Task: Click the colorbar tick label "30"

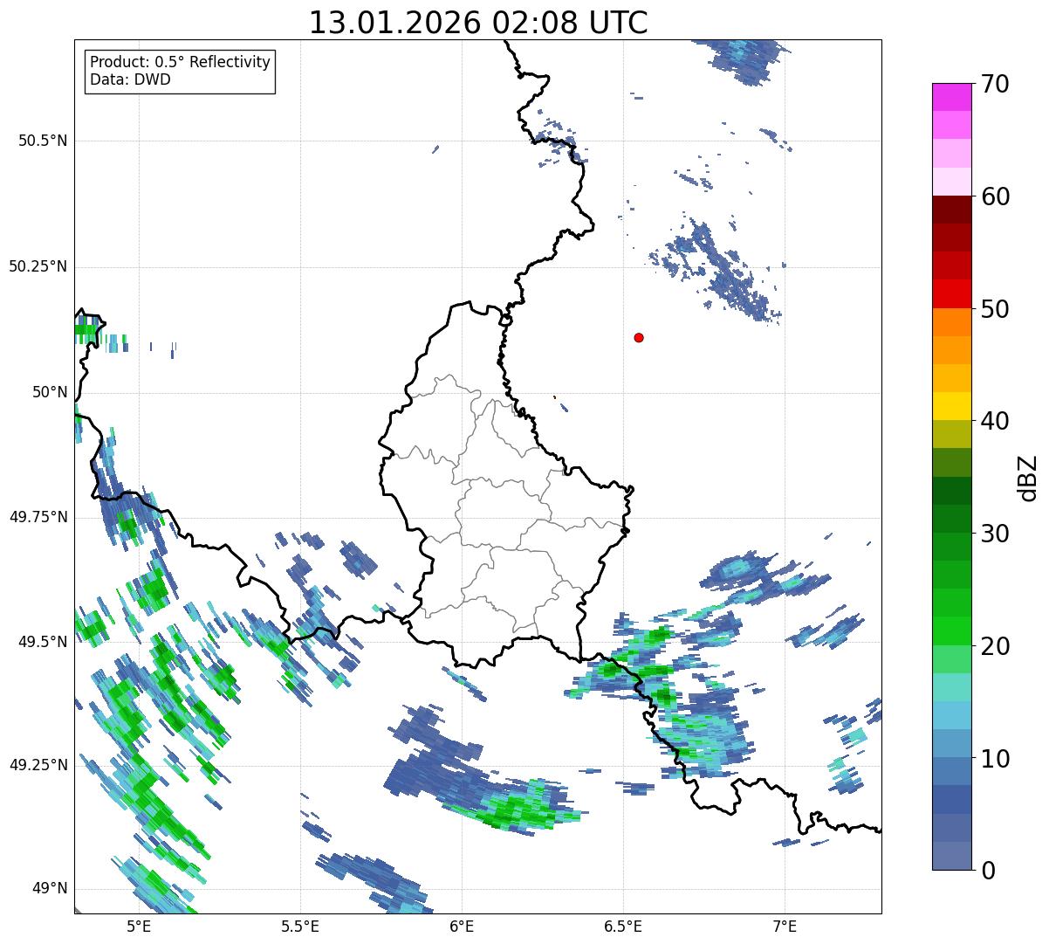Action: pos(995,534)
